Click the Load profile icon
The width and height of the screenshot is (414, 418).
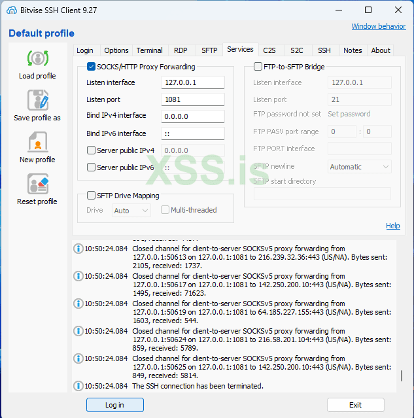37,59
